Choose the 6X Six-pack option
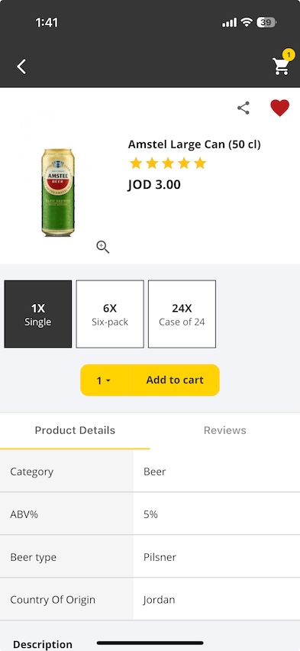Screen dimensions: 300x651 (x=110, y=314)
